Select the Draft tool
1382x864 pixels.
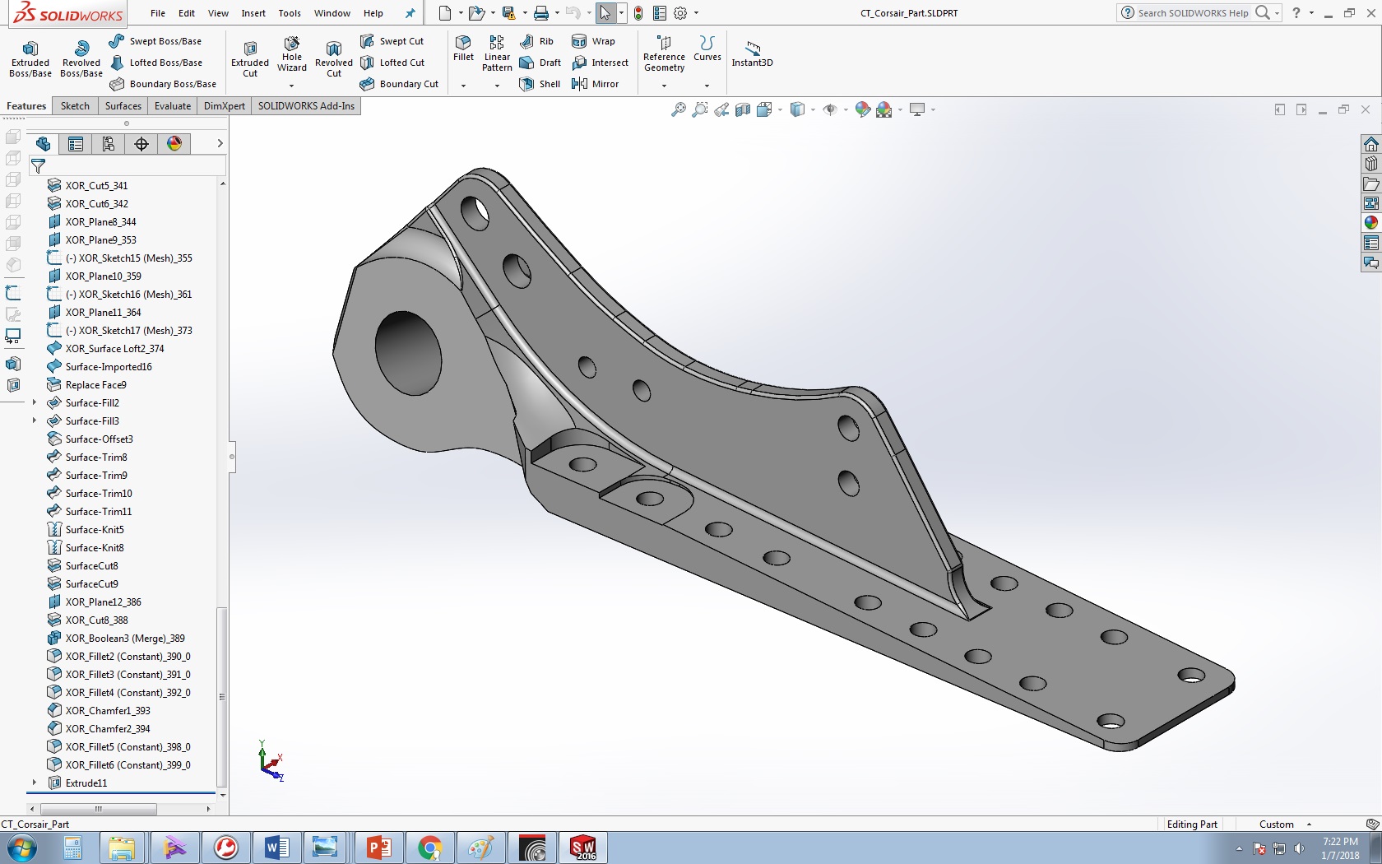tap(540, 63)
